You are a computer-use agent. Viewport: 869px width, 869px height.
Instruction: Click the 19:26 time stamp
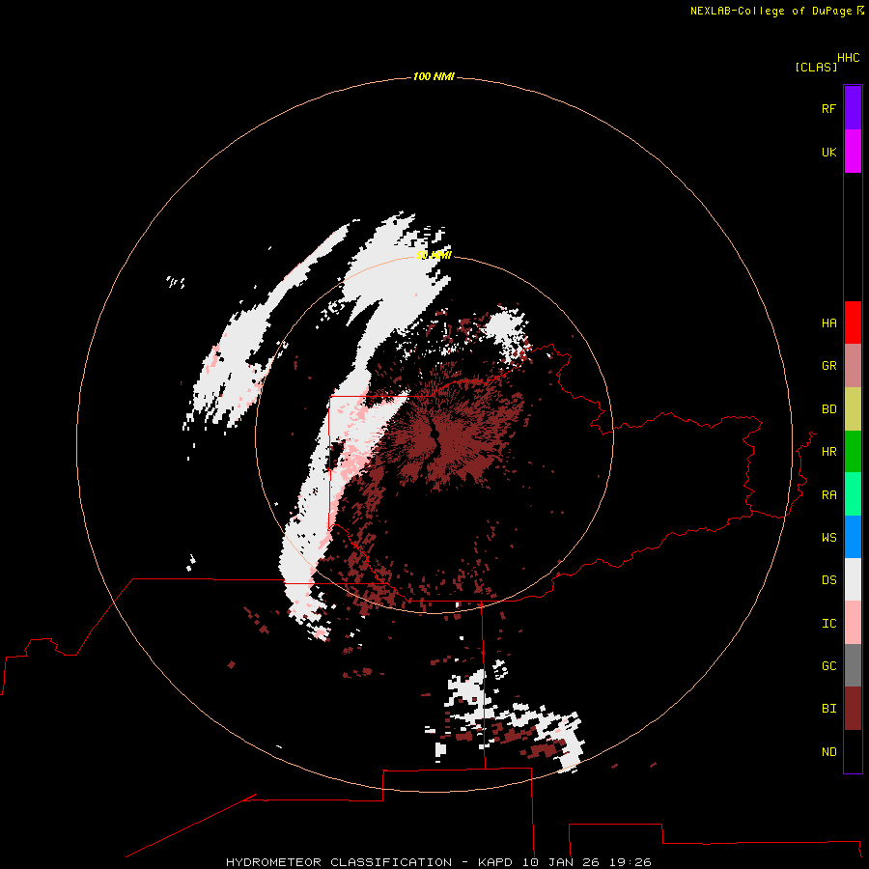pos(630,862)
